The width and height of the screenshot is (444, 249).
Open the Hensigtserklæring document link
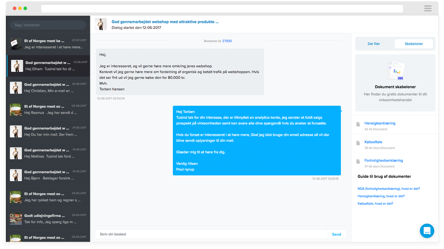[x=380, y=123]
